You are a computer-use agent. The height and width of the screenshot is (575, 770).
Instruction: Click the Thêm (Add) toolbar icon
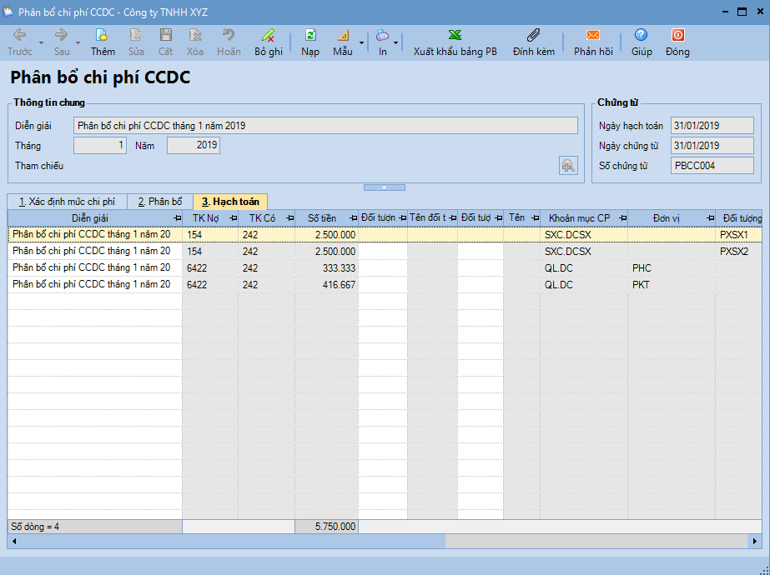103,36
